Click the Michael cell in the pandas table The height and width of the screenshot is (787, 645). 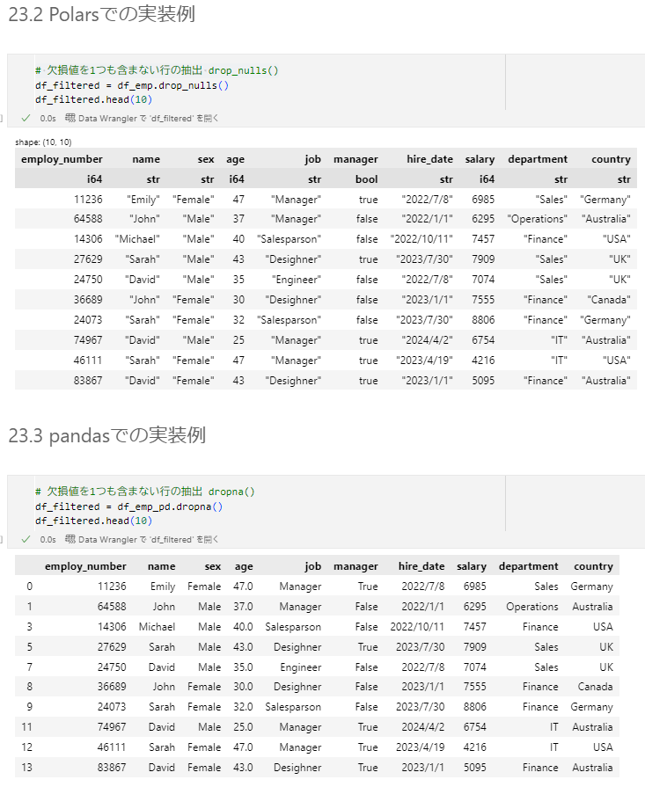pos(157,627)
